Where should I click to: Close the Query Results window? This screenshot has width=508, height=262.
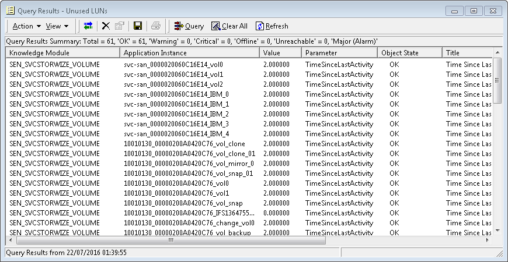tap(493, 11)
